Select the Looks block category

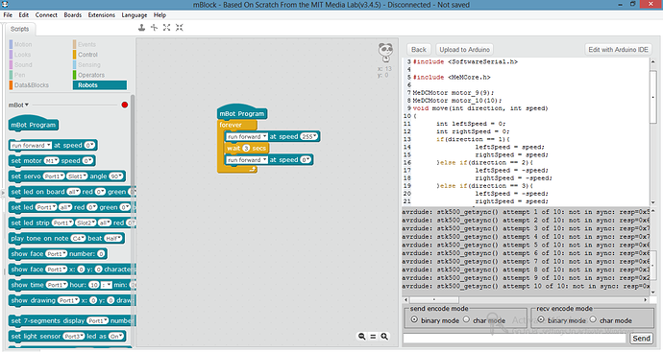(22, 55)
